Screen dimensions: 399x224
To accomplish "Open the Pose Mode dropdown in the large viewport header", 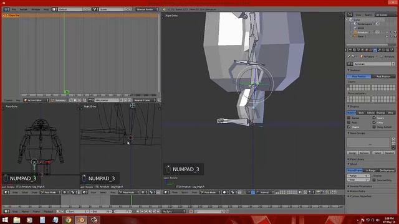I will tap(210, 192).
